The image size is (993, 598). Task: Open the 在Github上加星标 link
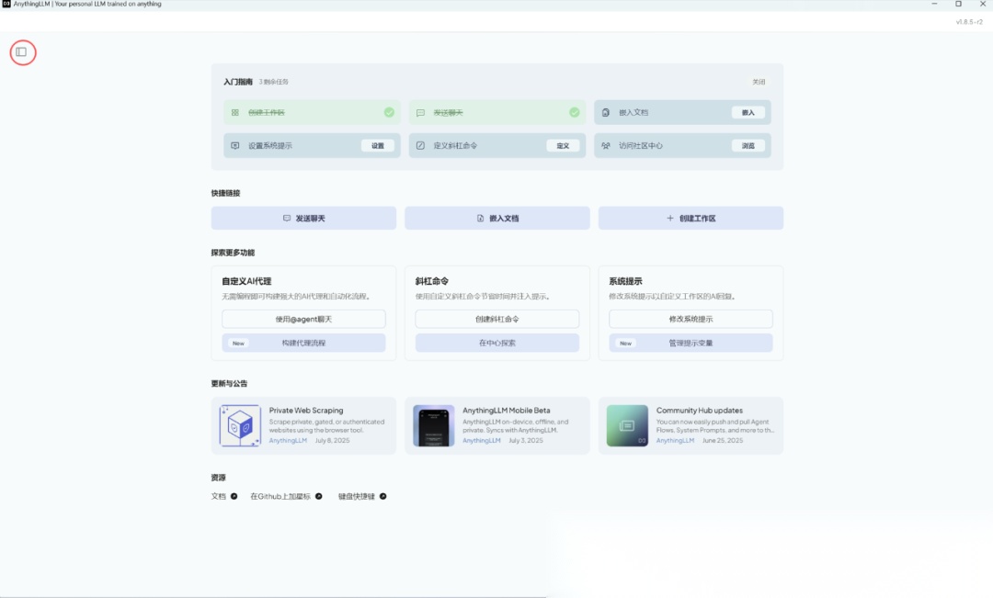coord(286,496)
